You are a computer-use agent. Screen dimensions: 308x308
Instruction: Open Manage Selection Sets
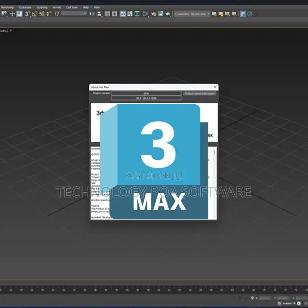[x=57, y=14]
